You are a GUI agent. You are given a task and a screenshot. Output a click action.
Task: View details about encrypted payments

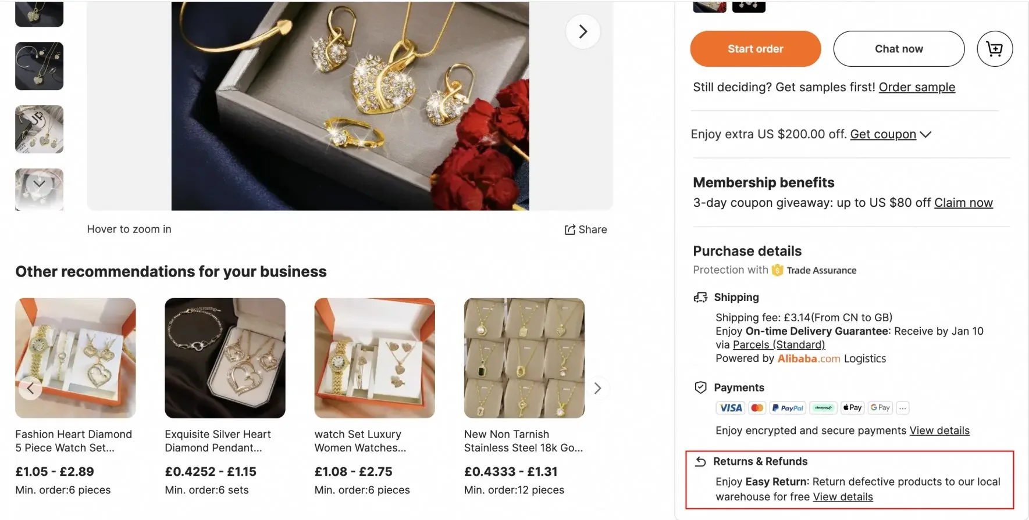click(939, 431)
